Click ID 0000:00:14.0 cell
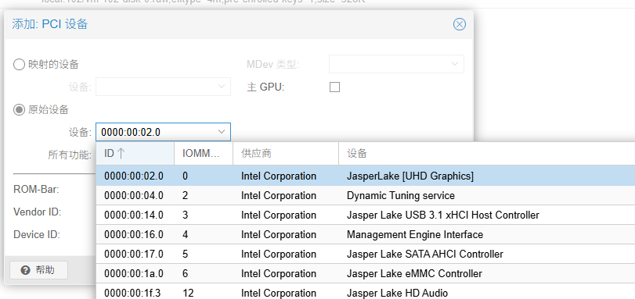Image resolution: width=635 pixels, height=299 pixels. 134,215
